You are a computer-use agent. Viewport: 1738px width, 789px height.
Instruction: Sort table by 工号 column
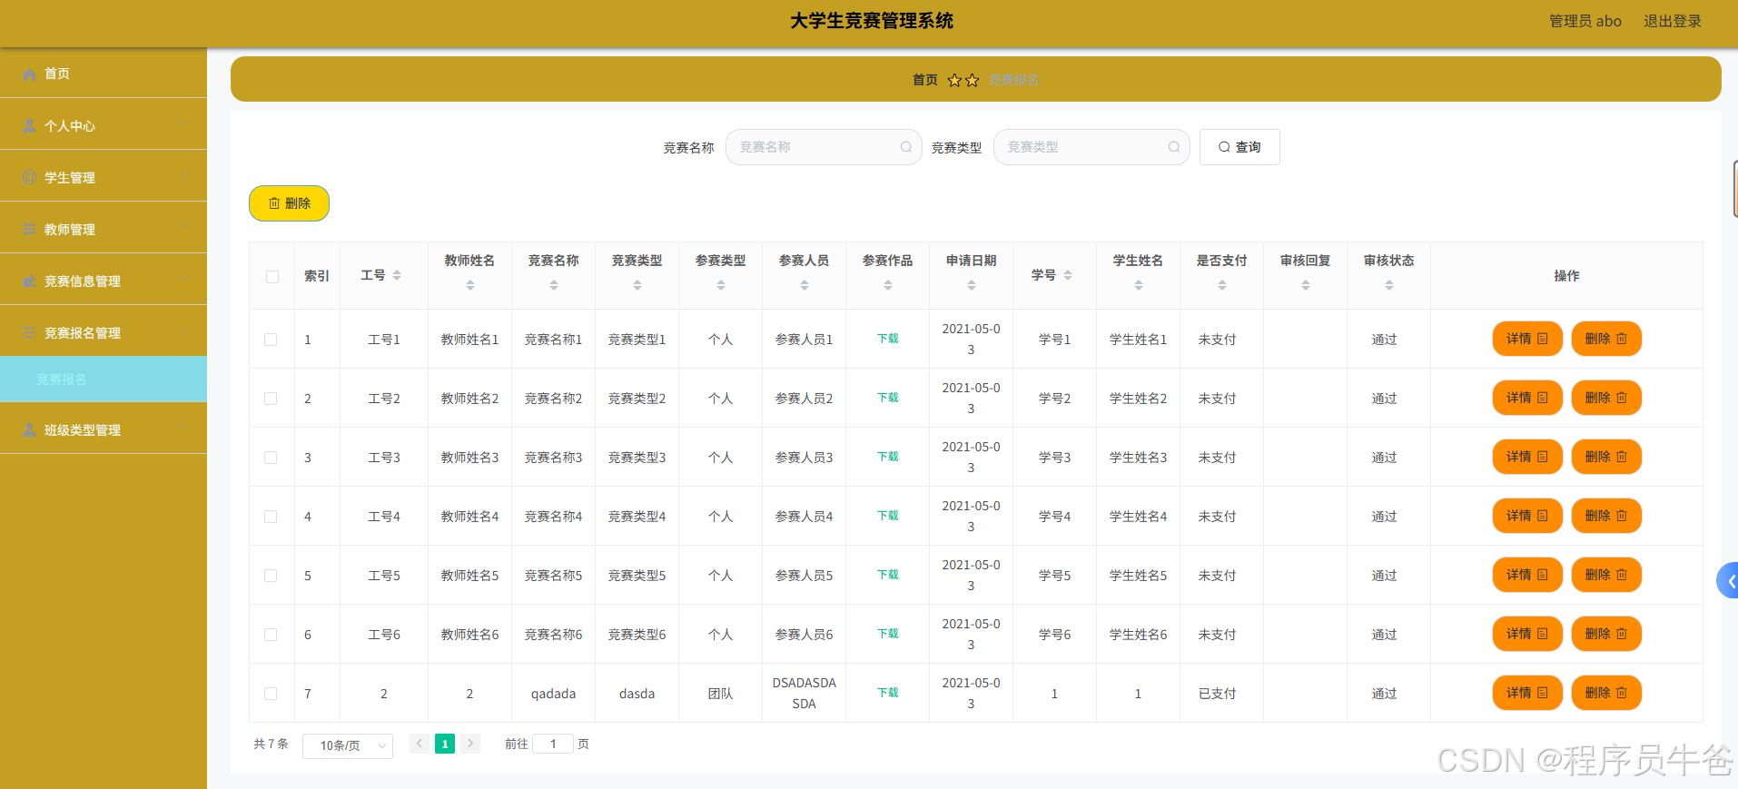[x=397, y=275]
